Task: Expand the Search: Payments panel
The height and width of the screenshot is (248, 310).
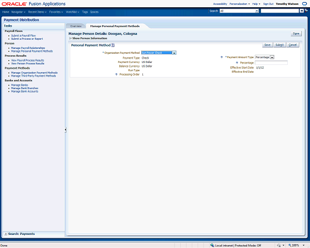Action: [5, 234]
